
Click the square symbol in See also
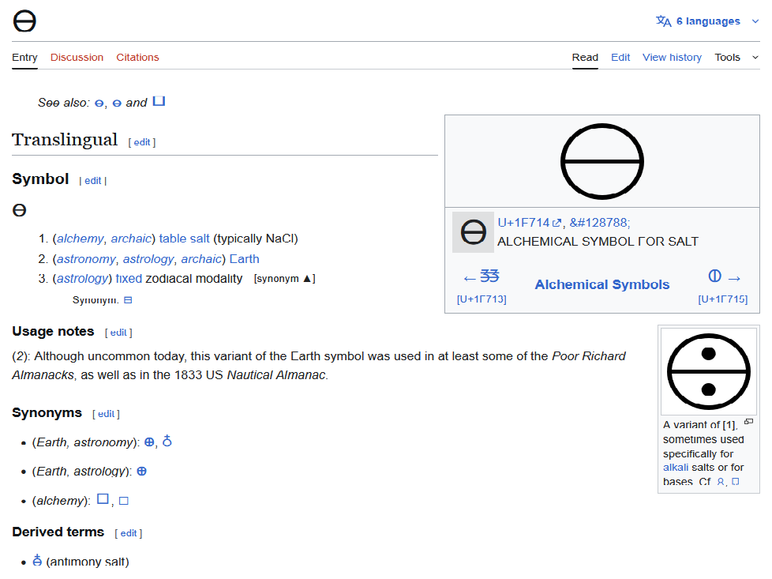159,102
